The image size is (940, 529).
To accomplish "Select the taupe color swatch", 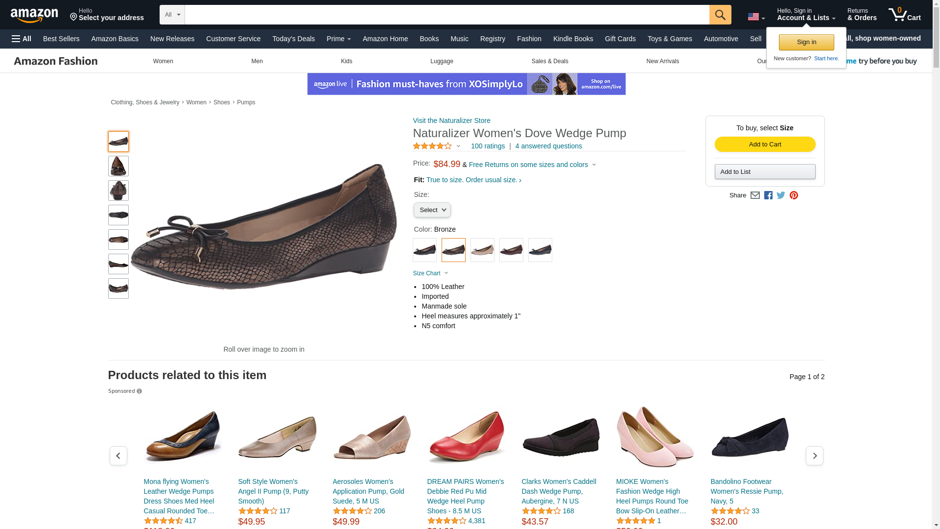I will (x=482, y=250).
